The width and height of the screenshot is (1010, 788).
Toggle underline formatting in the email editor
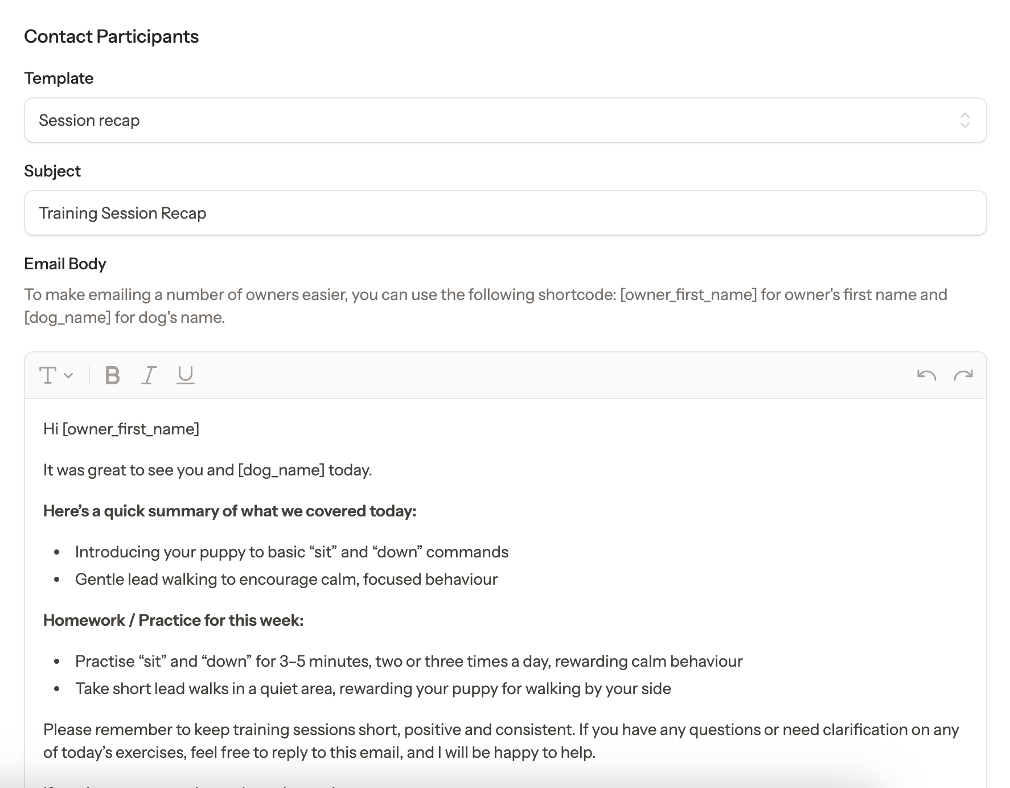click(x=186, y=375)
